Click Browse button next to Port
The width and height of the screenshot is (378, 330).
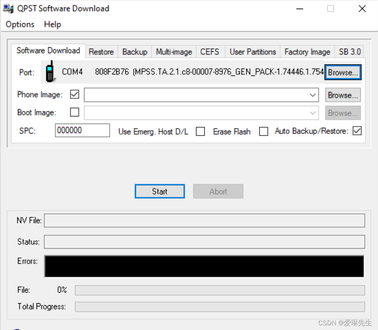[343, 72]
